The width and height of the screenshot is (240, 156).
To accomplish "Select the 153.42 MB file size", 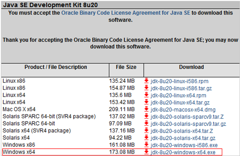I will 122,102.
